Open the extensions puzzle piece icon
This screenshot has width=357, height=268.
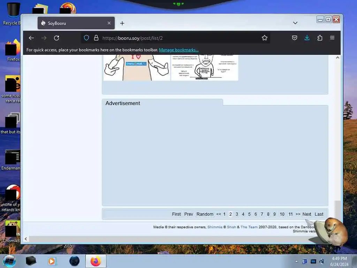[320, 38]
